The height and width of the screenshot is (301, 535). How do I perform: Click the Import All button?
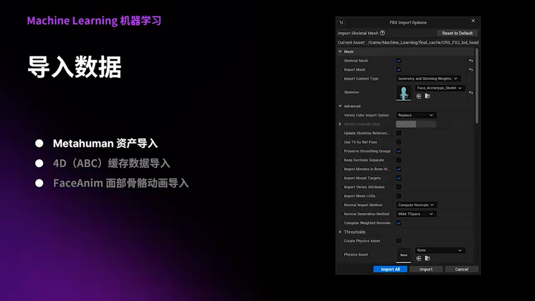pos(390,269)
